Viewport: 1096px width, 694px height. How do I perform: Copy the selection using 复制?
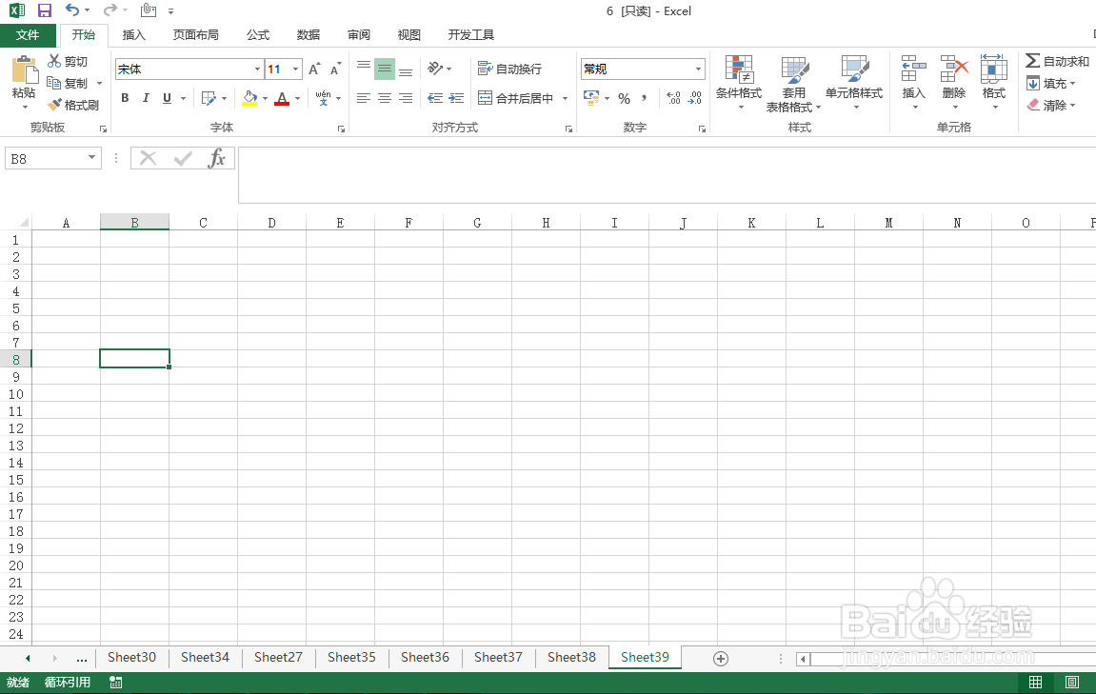point(68,83)
